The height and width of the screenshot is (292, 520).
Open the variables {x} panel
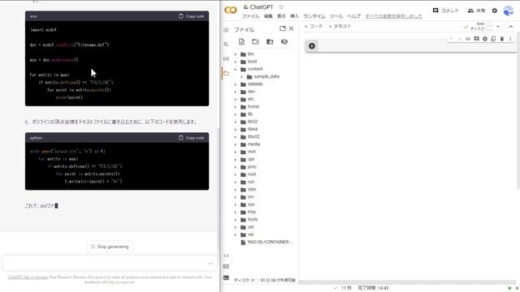point(226,58)
